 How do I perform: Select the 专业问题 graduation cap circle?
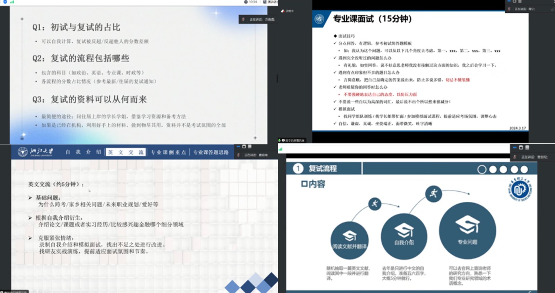pos(467,231)
